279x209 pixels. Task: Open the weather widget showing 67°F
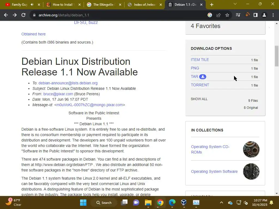pos(14,202)
